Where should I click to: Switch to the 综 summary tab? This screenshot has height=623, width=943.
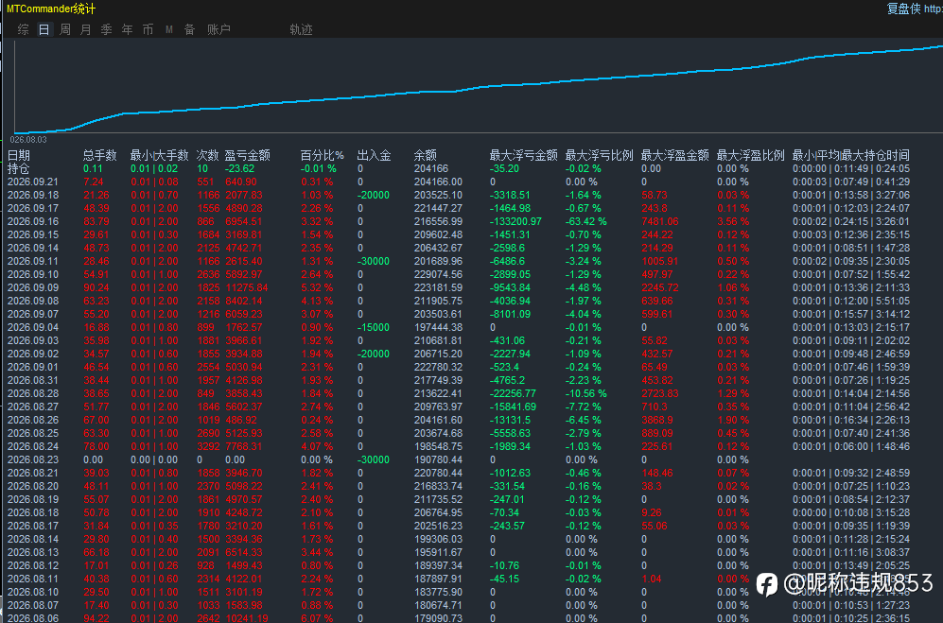click(24, 29)
